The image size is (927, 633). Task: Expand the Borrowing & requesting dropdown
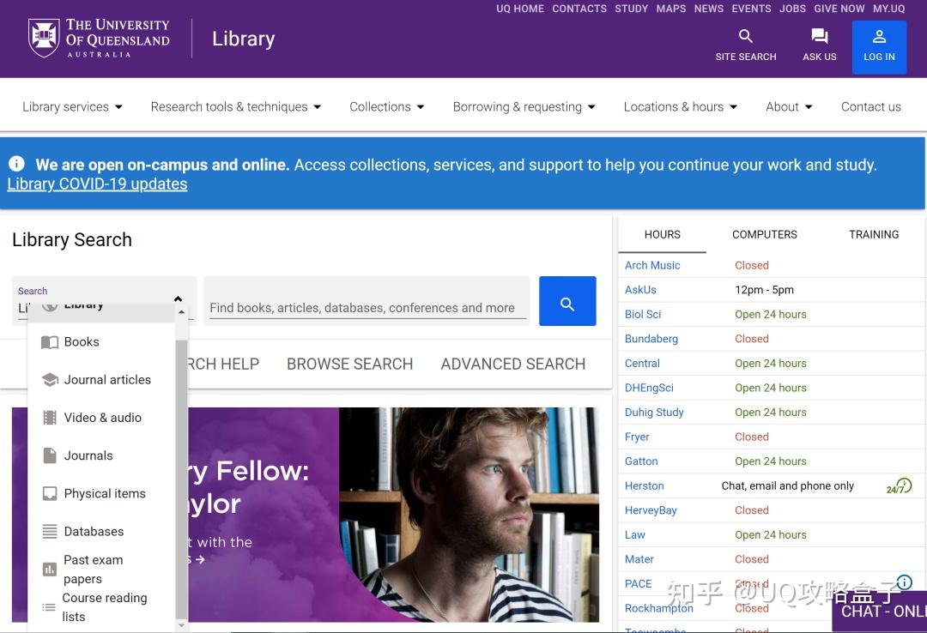coord(524,106)
